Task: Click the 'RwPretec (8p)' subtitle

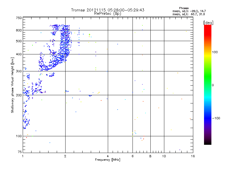Action: (108, 14)
